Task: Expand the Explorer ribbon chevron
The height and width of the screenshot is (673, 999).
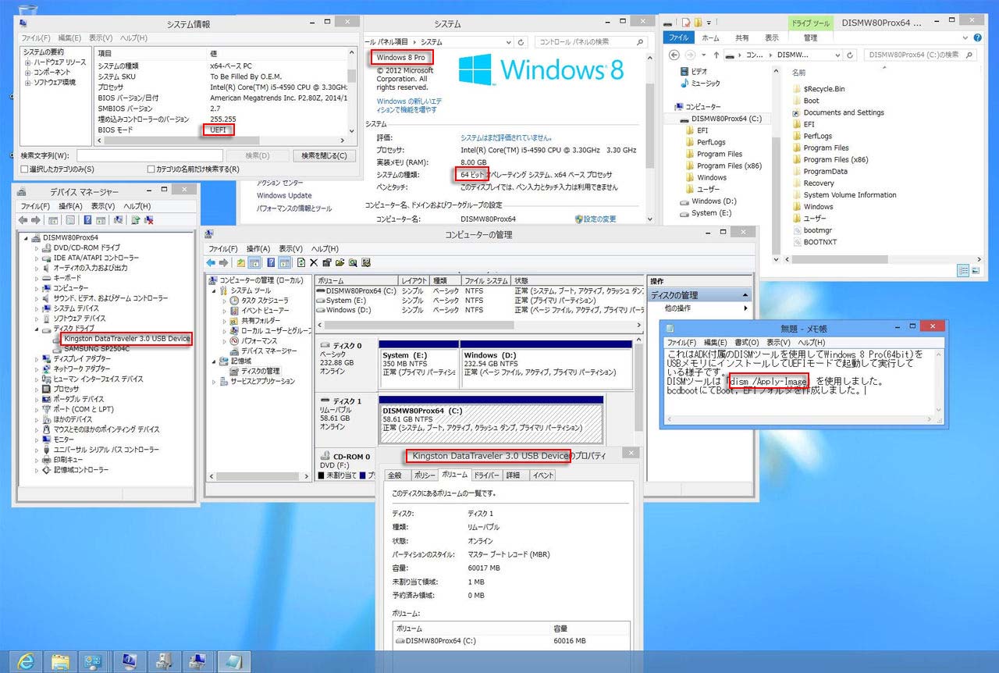Action: coord(965,37)
